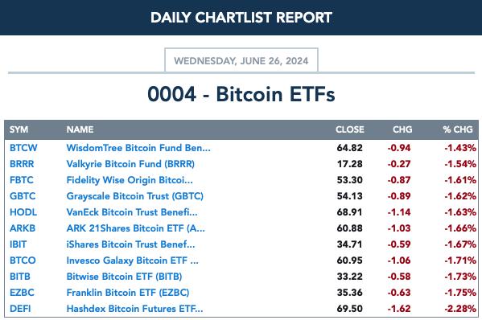The height and width of the screenshot is (320, 482).
Task: Open the IBIT symbol link
Action: click(x=19, y=244)
